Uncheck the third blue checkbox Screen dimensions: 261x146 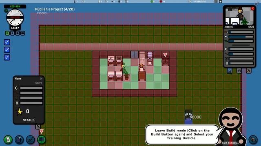point(7,58)
